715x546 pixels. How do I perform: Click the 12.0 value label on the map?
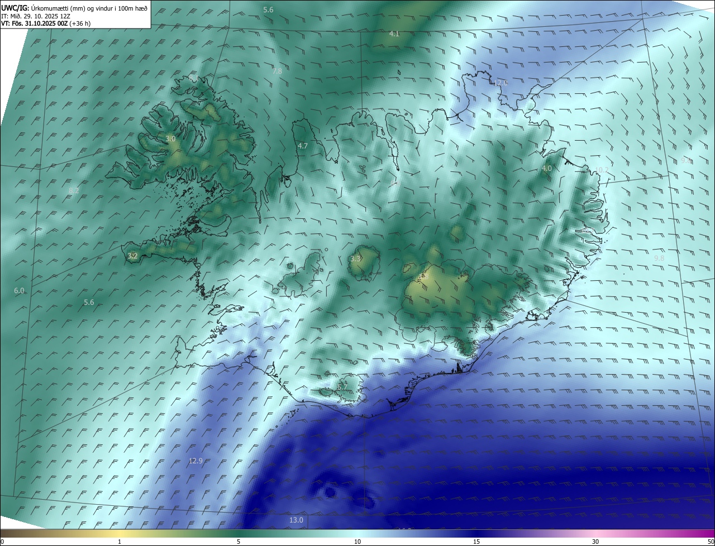point(501,83)
